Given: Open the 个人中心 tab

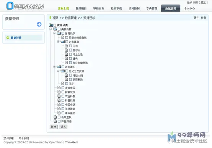Looking at the screenshot, I should click(189, 8).
